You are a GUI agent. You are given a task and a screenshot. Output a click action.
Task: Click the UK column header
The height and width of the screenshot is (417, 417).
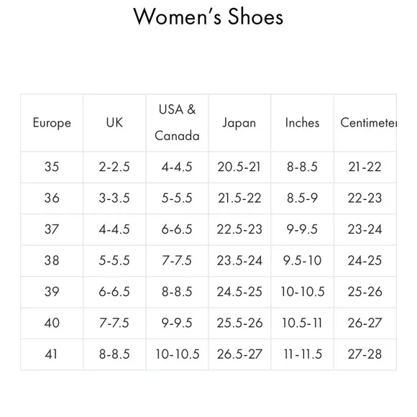tap(114, 123)
